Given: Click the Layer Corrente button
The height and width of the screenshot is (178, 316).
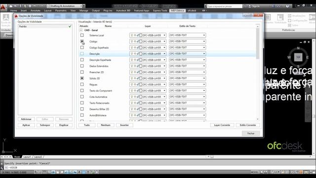Looking at the screenshot, I should [x=222, y=125].
